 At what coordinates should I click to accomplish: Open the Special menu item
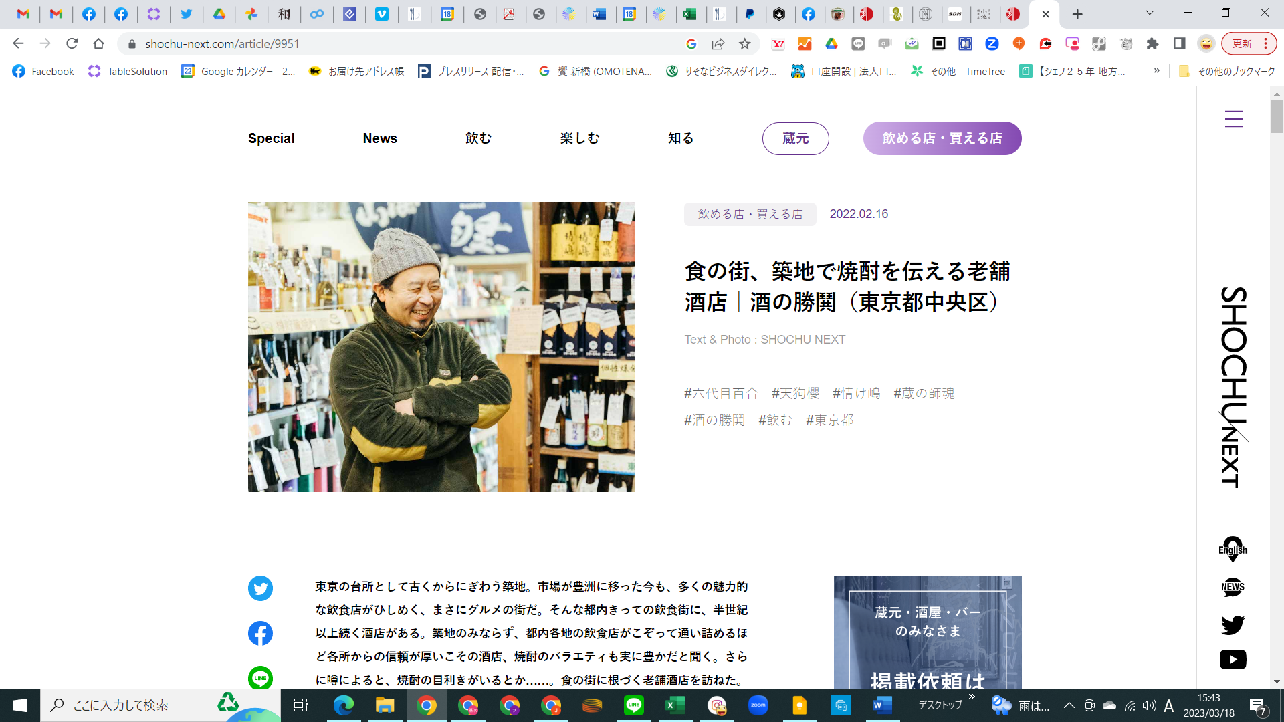coord(271,138)
